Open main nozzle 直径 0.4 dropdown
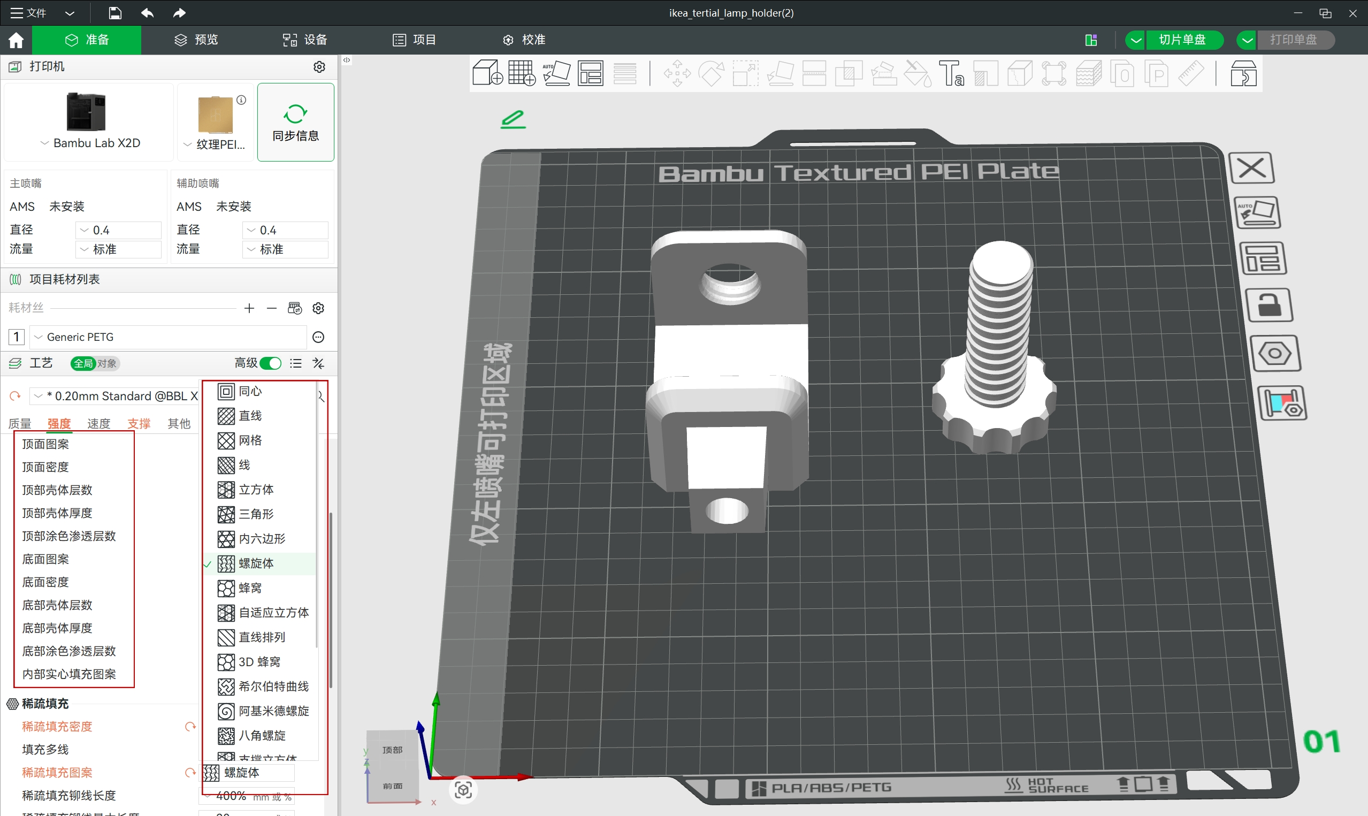The height and width of the screenshot is (816, 1368). click(x=119, y=230)
